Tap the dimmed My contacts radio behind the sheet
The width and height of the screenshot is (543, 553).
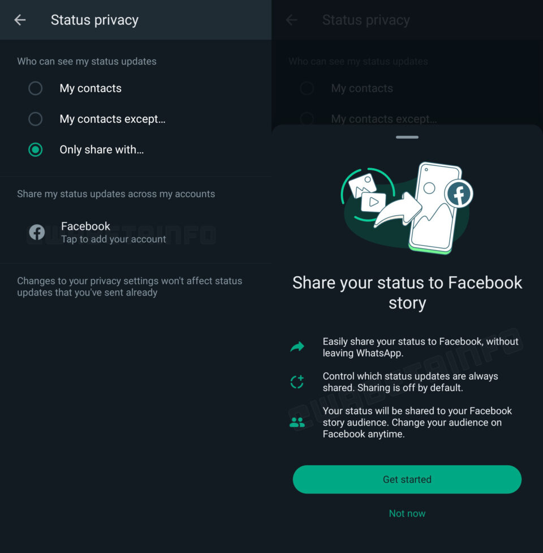(307, 88)
